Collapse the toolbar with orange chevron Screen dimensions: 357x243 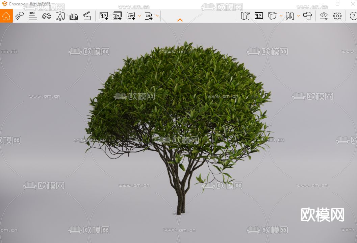[x=180, y=20]
